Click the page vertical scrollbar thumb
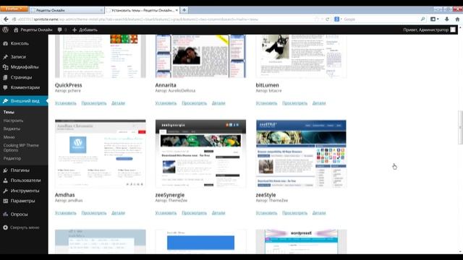The width and height of the screenshot is (463, 260). pos(460,127)
